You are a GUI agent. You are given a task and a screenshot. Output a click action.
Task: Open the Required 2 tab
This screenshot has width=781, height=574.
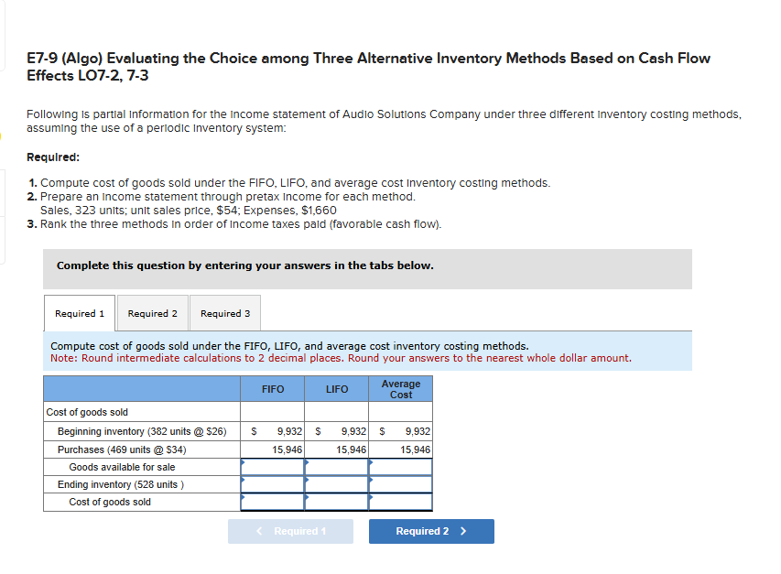pos(152,313)
